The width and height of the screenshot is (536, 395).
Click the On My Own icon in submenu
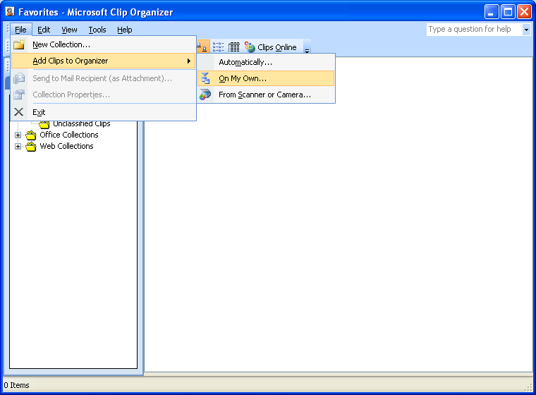tap(205, 78)
